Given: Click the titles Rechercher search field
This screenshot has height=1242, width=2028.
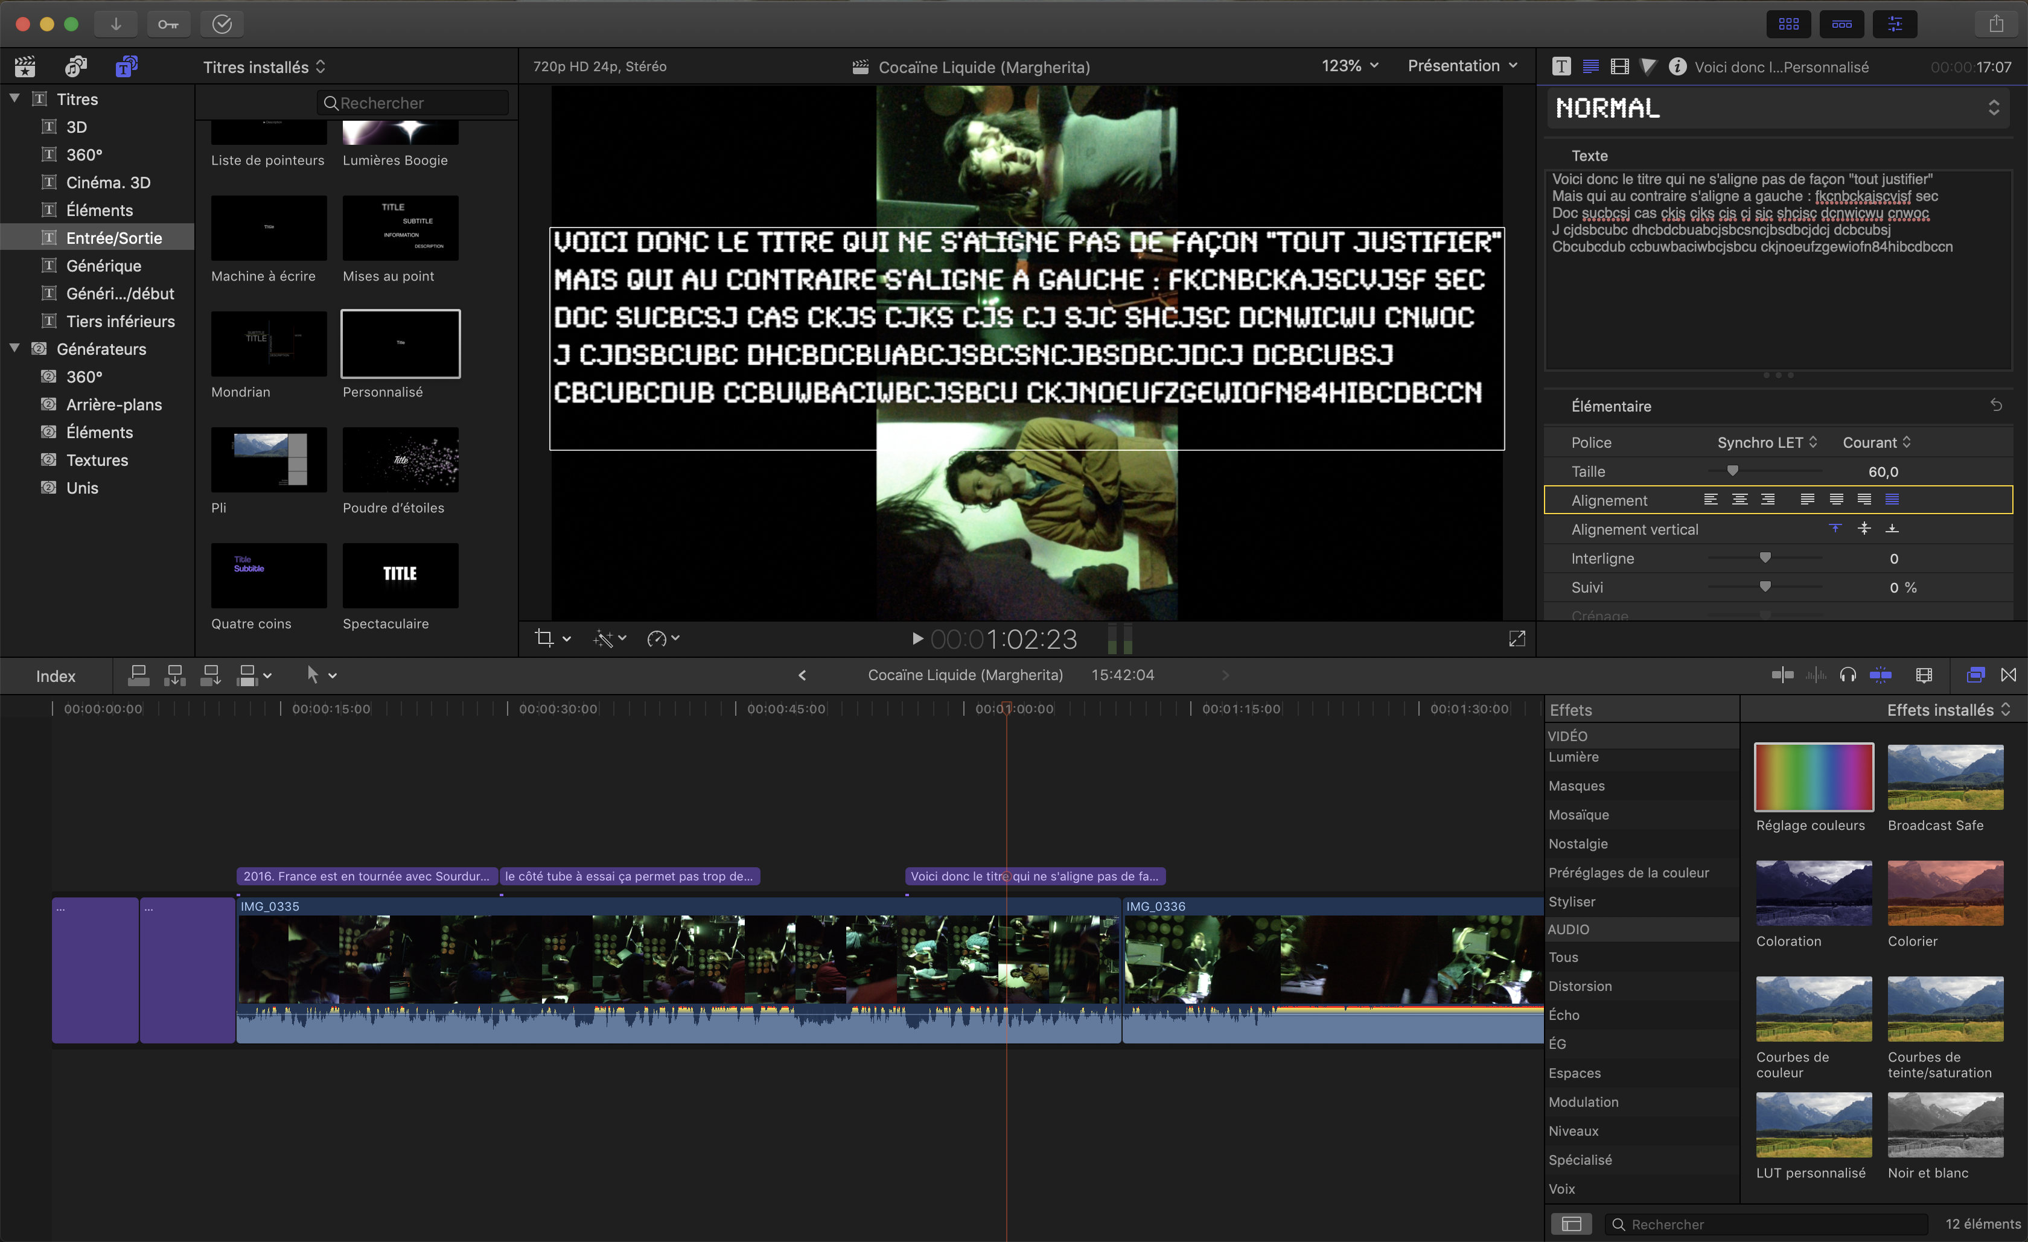Looking at the screenshot, I should point(412,103).
